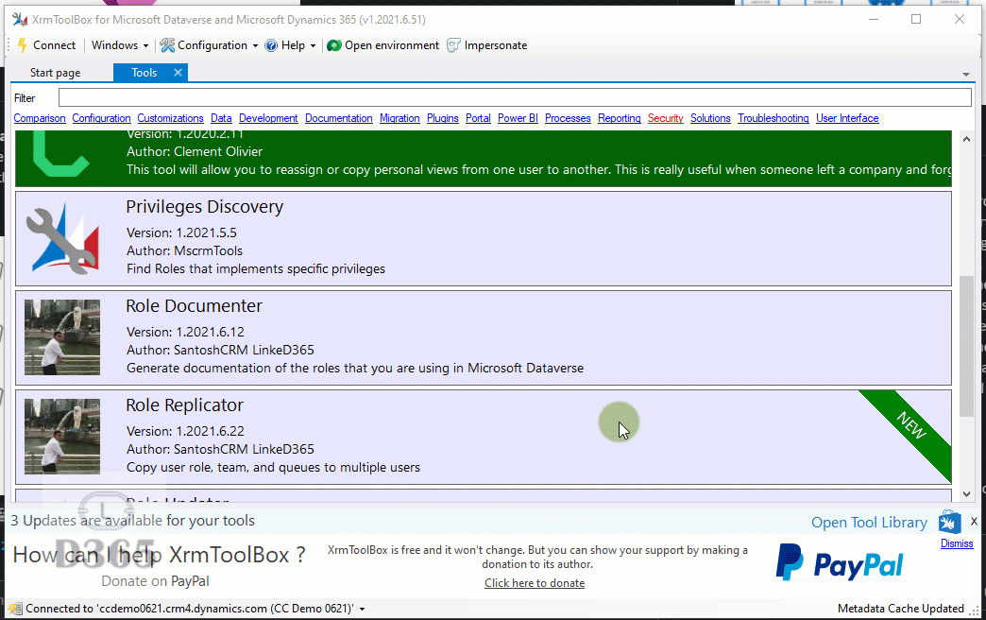Filter tools by Migration category
The width and height of the screenshot is (986, 620).
[399, 118]
